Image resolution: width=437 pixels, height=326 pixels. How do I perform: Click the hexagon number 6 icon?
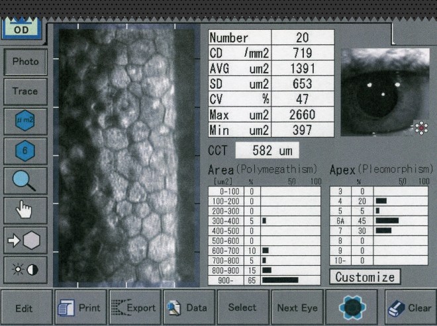coord(25,151)
